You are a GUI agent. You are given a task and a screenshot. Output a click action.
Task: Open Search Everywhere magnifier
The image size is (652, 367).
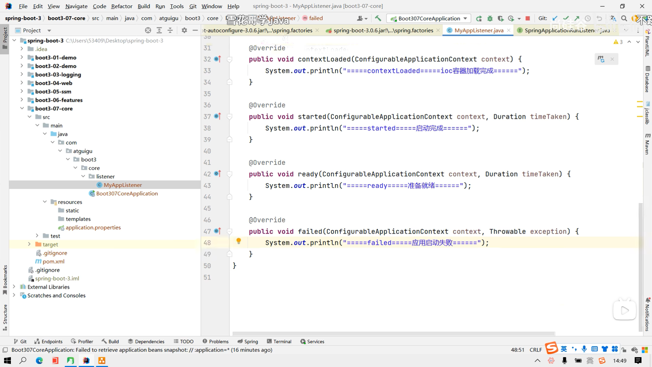coord(624,18)
